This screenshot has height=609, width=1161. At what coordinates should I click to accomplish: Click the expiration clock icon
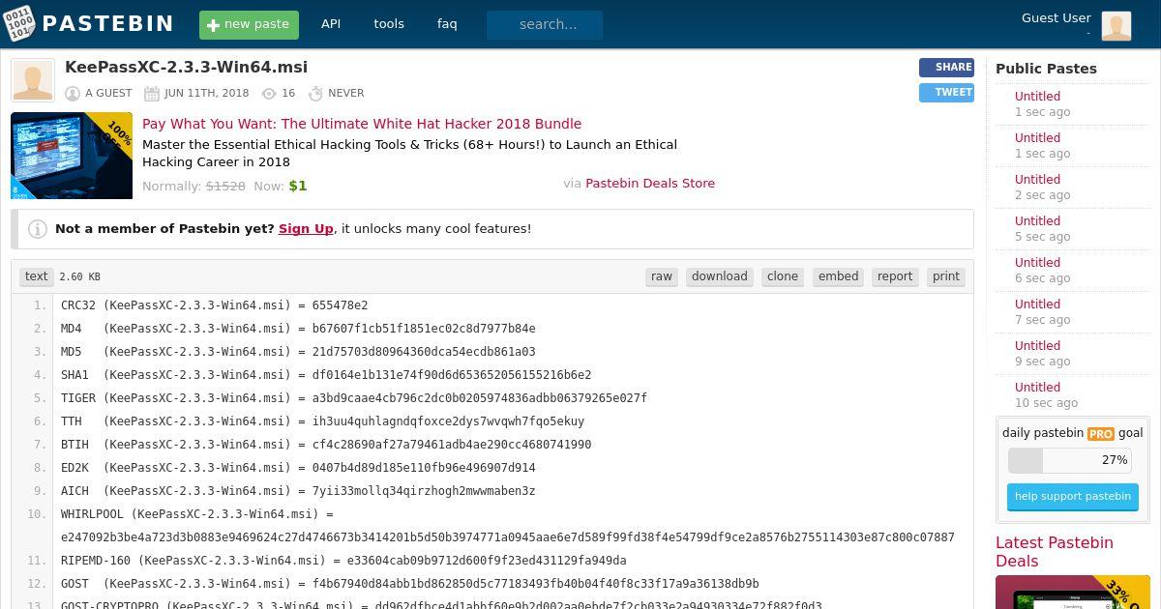315,94
